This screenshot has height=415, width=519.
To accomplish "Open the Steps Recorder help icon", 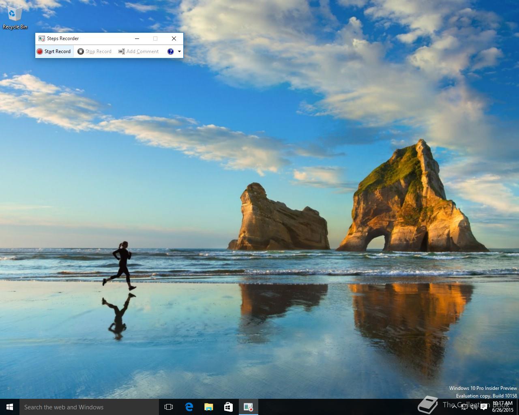I will 171,51.
